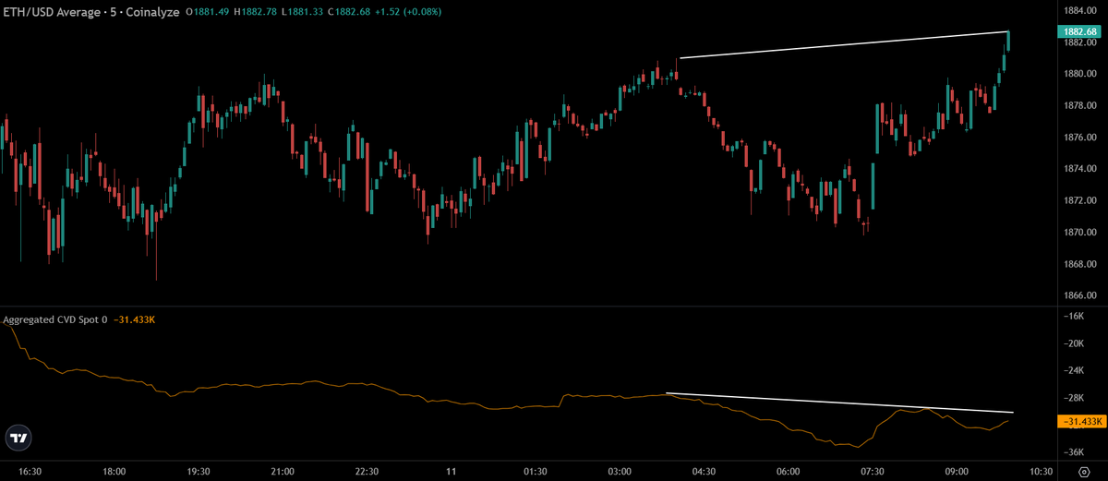Click the 19:30 time axis label

199,472
